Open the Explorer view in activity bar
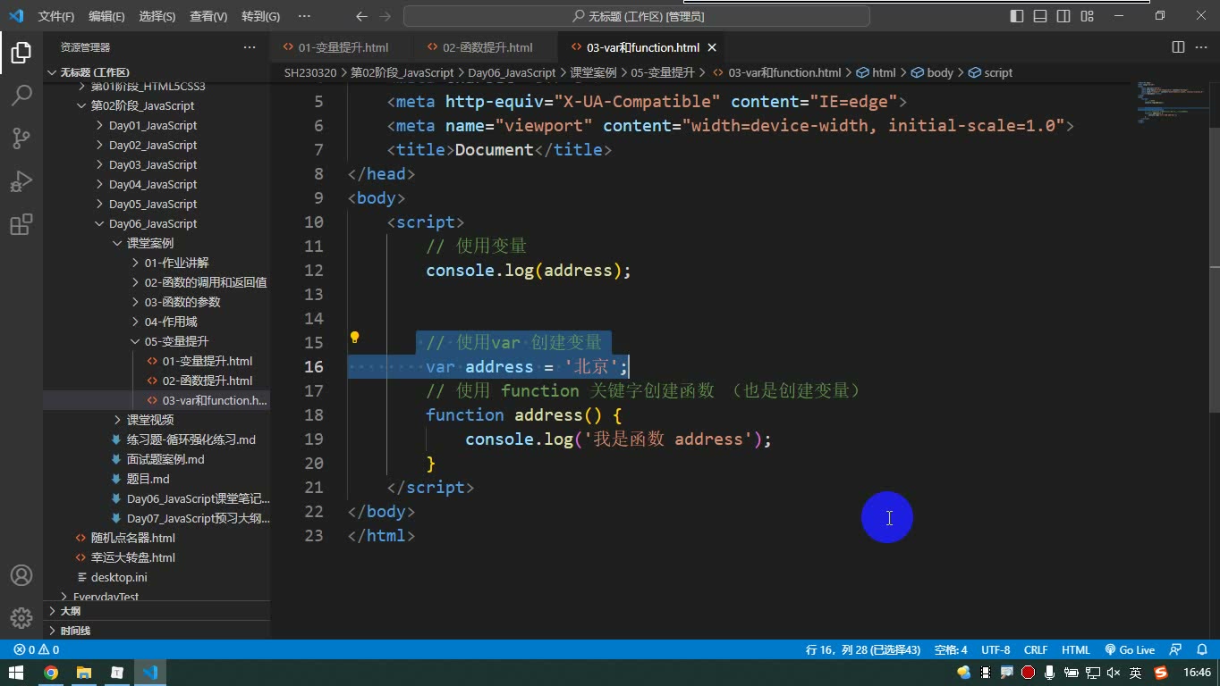The image size is (1220, 686). coord(21,53)
